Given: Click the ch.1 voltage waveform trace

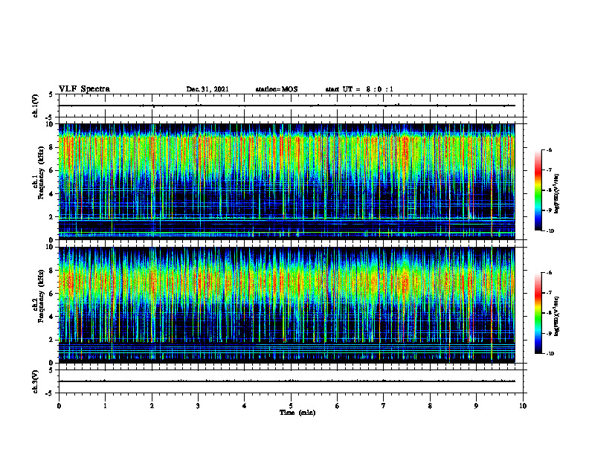Looking at the screenshot, I should (286, 106).
